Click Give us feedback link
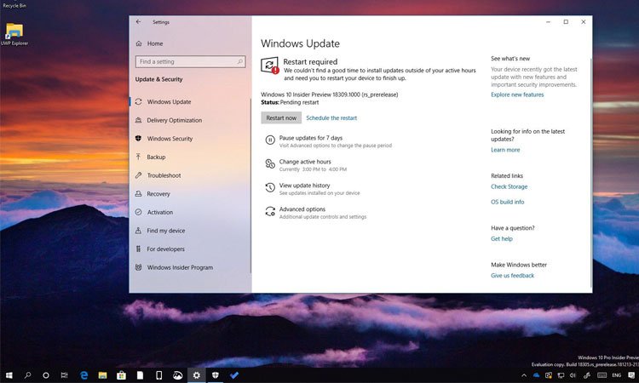The width and height of the screenshot is (639, 383). click(x=512, y=276)
